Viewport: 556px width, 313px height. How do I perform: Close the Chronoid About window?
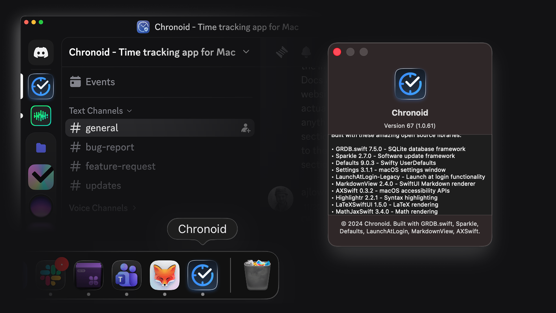tap(337, 52)
